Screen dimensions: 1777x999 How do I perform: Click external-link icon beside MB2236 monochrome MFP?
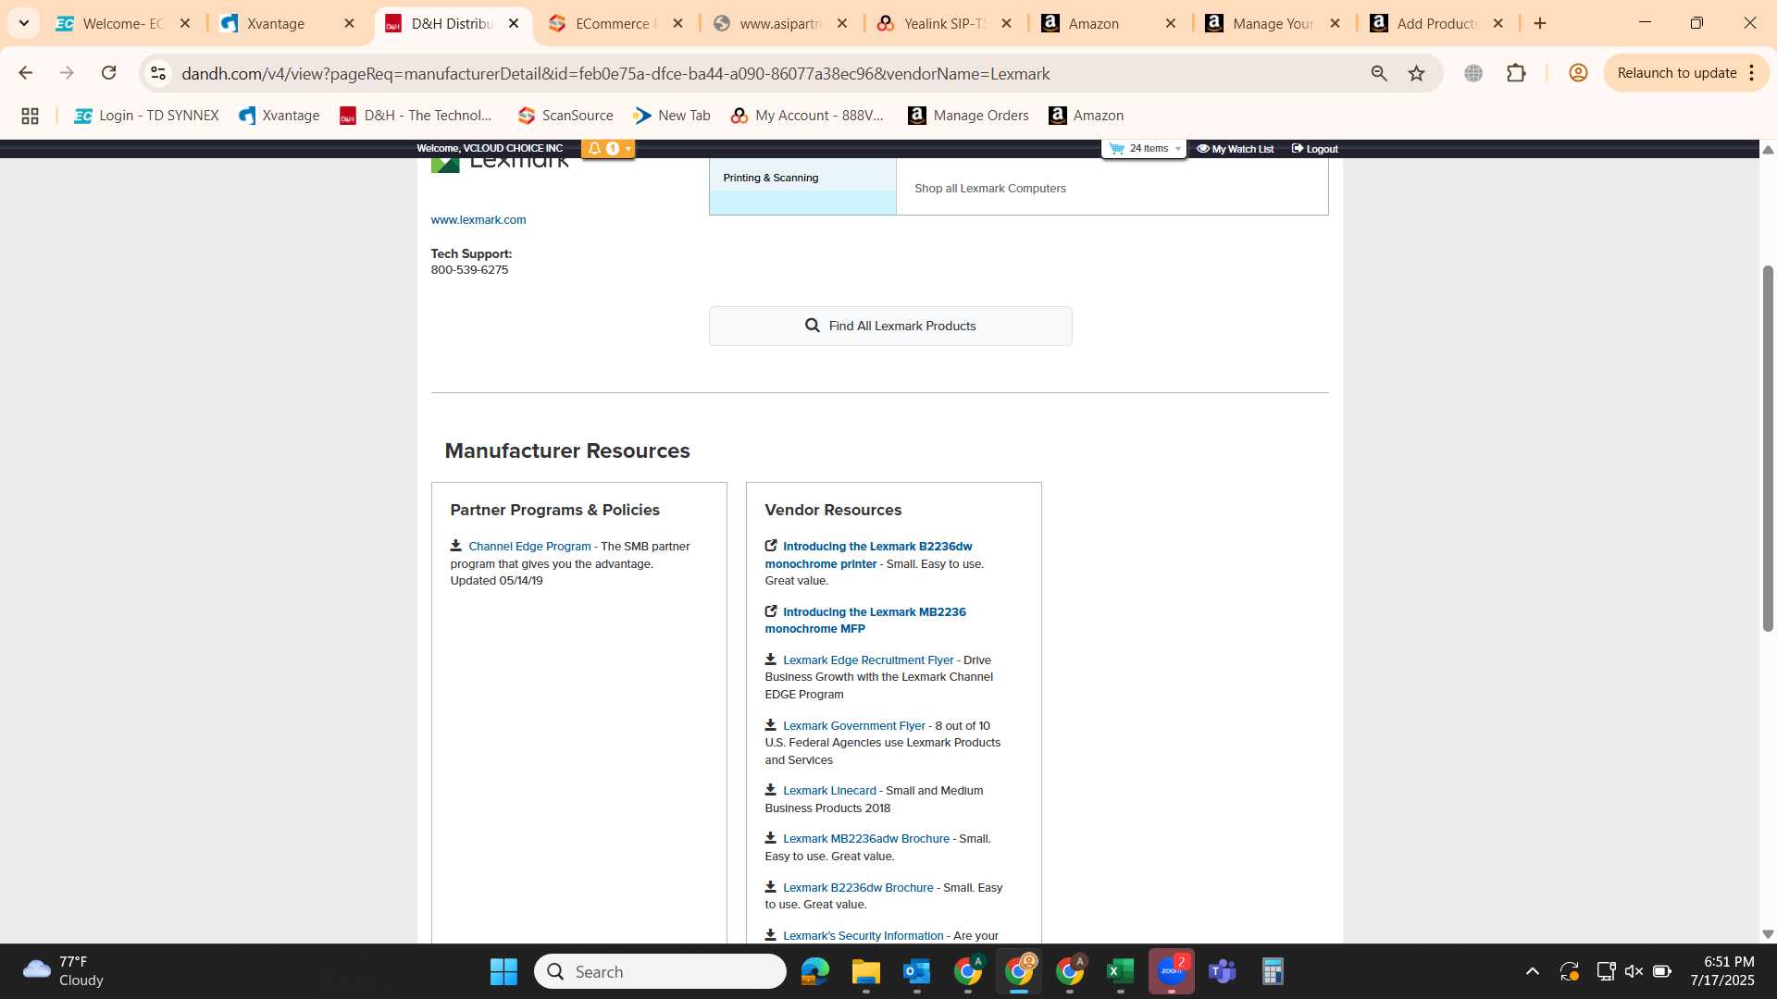coord(771,610)
